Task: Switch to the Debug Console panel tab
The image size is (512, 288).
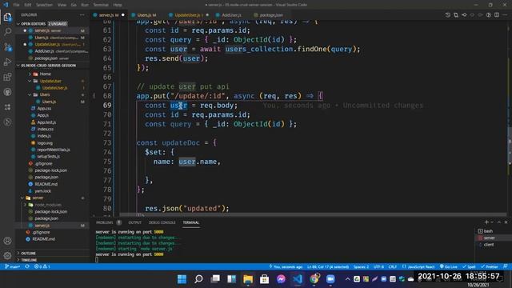Action: point(162,222)
